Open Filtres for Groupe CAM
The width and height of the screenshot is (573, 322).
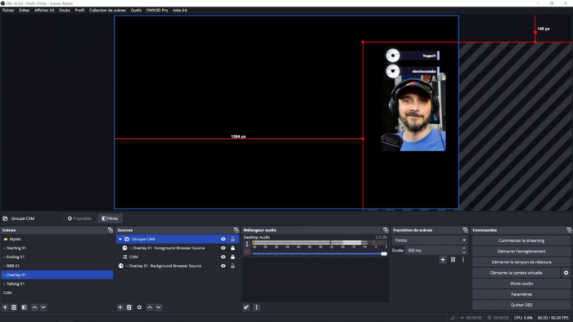click(x=110, y=218)
